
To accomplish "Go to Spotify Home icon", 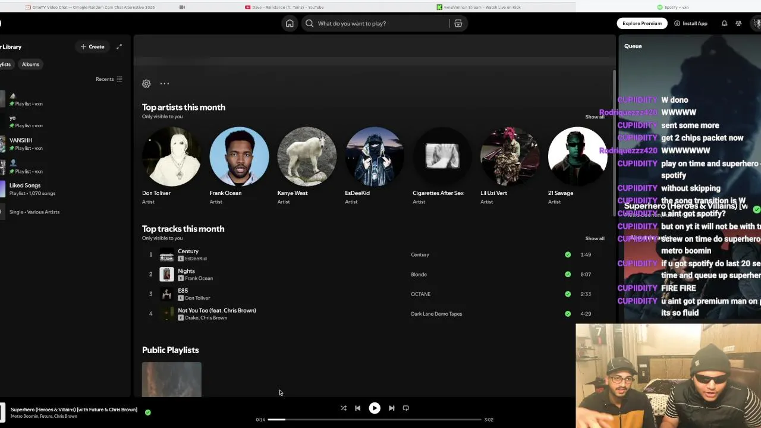I will (290, 23).
